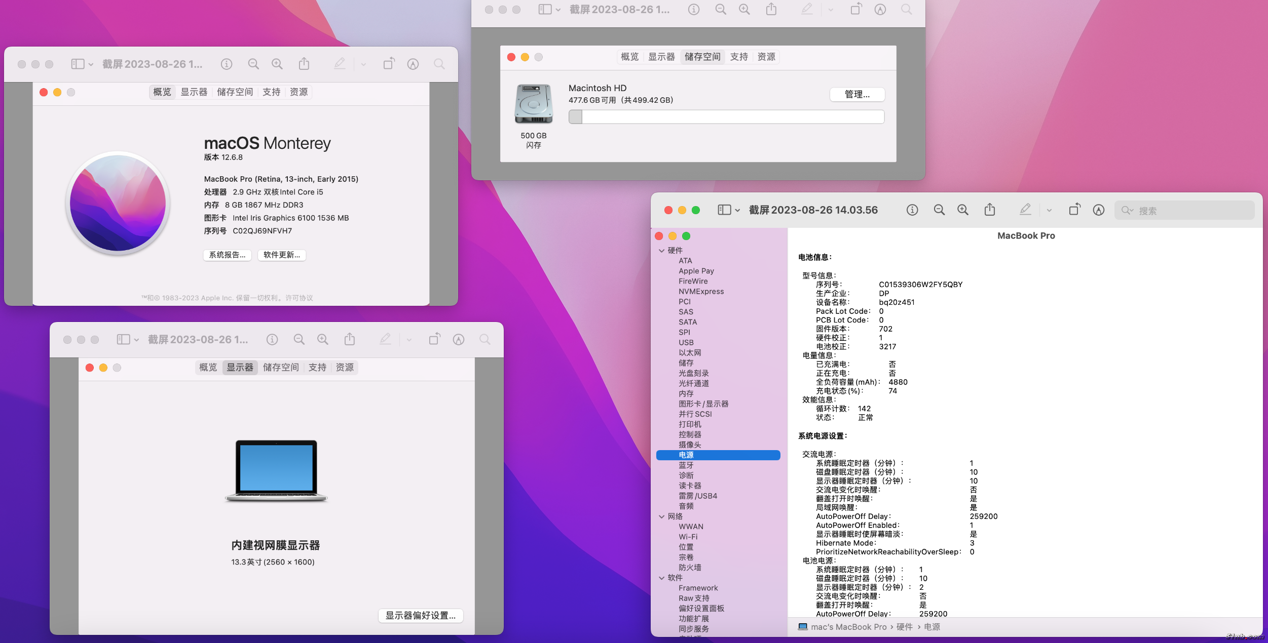The image size is (1268, 643).
Task: Collapse the 网络 section in the system report sidebar
Action: pyautogui.click(x=661, y=516)
